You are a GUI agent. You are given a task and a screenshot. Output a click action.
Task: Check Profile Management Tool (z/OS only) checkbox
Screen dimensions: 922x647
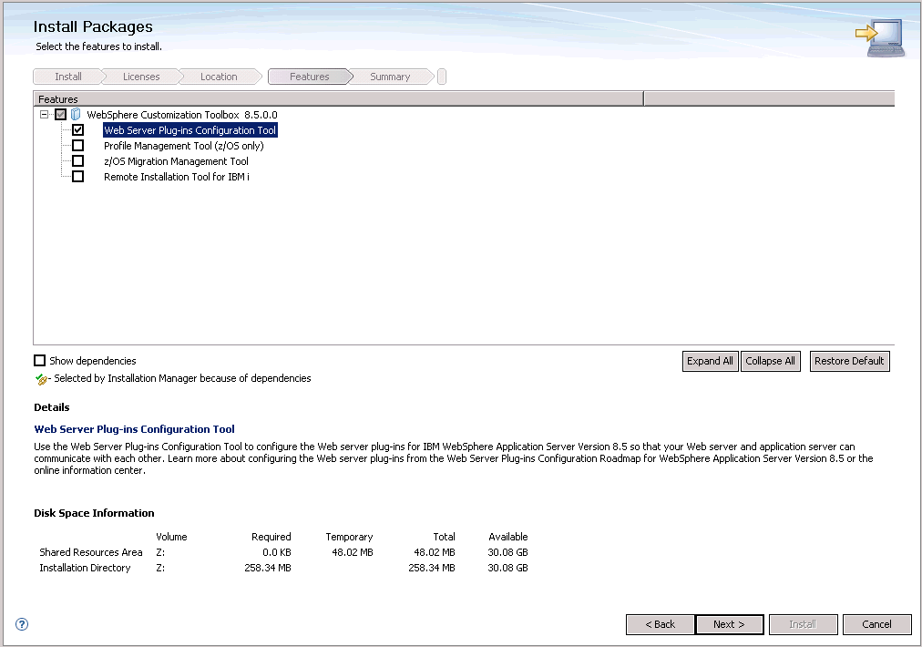(77, 145)
